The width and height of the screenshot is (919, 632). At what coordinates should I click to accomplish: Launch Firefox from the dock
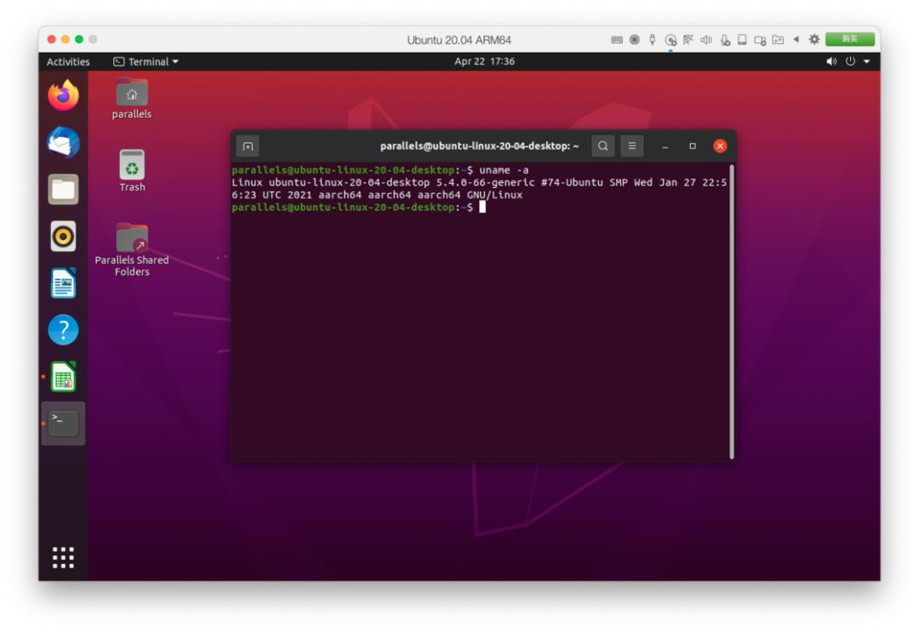tap(64, 95)
